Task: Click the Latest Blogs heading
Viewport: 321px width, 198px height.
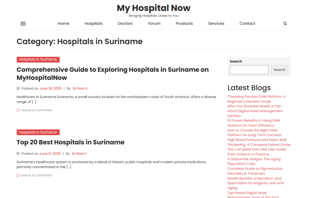Action: tap(249, 88)
